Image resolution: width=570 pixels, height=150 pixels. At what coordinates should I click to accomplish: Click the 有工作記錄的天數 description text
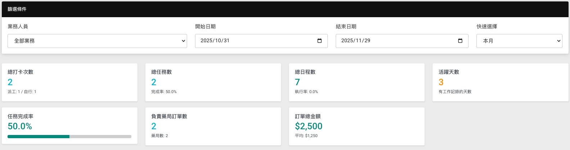tap(455, 92)
